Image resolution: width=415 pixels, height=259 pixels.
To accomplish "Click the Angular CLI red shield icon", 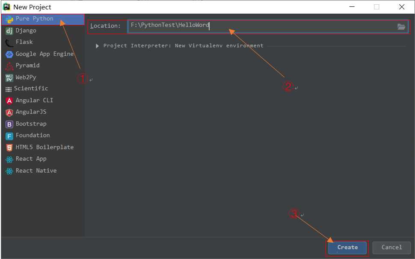I will 9,101.
